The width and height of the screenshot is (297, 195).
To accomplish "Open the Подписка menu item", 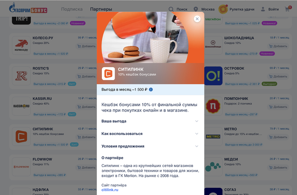I will (x=72, y=9).
